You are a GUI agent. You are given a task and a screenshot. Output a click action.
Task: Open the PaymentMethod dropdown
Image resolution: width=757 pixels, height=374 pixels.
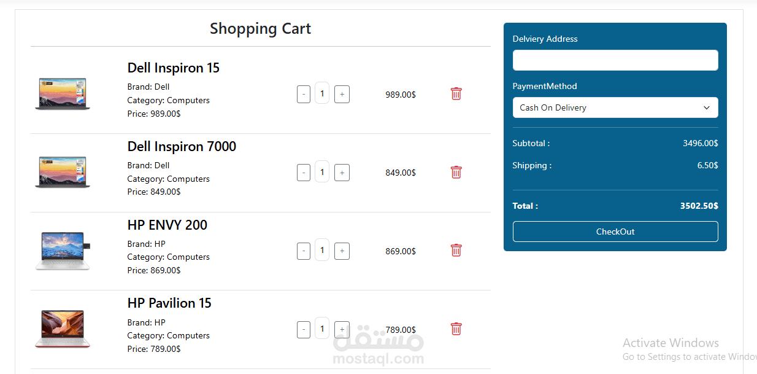[x=615, y=107]
